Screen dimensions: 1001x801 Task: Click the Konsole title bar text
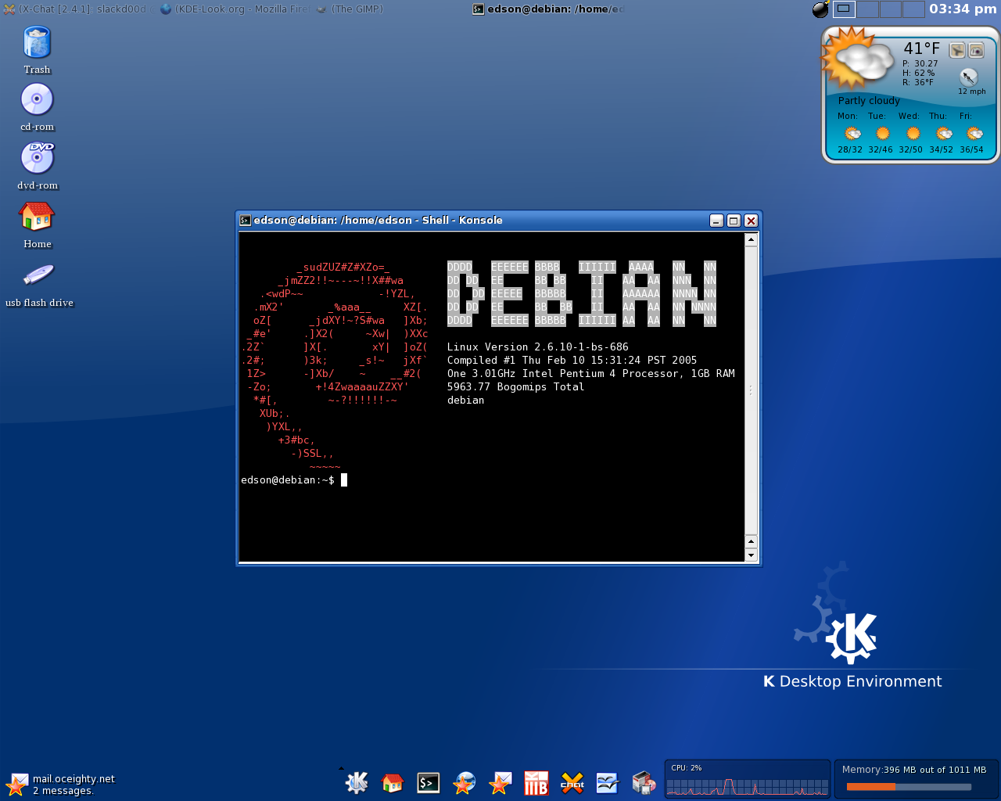pyautogui.click(x=378, y=221)
